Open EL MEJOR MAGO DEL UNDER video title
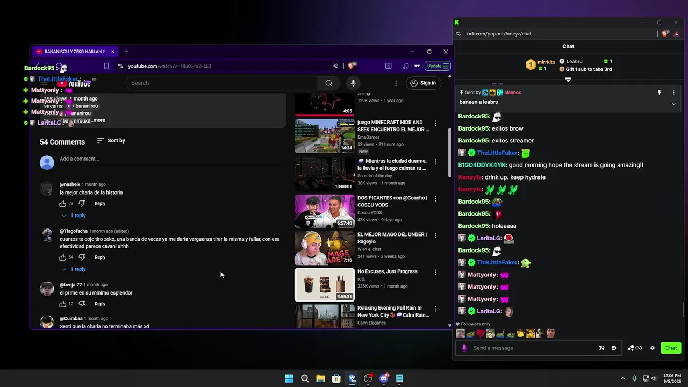The width and height of the screenshot is (688, 387). (x=392, y=238)
